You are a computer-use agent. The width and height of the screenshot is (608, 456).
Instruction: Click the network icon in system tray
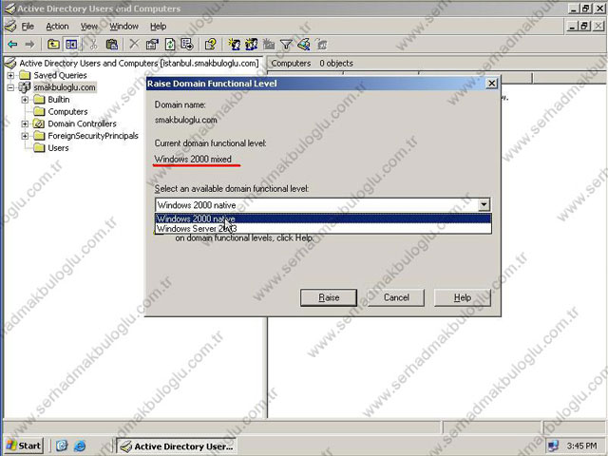pyautogui.click(x=553, y=446)
